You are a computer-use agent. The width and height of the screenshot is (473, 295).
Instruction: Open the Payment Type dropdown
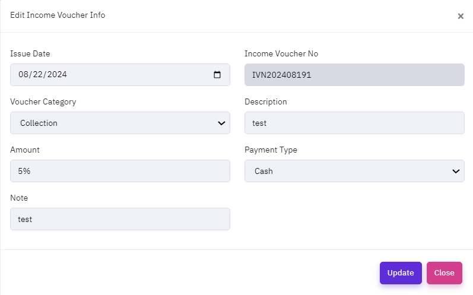(x=354, y=171)
